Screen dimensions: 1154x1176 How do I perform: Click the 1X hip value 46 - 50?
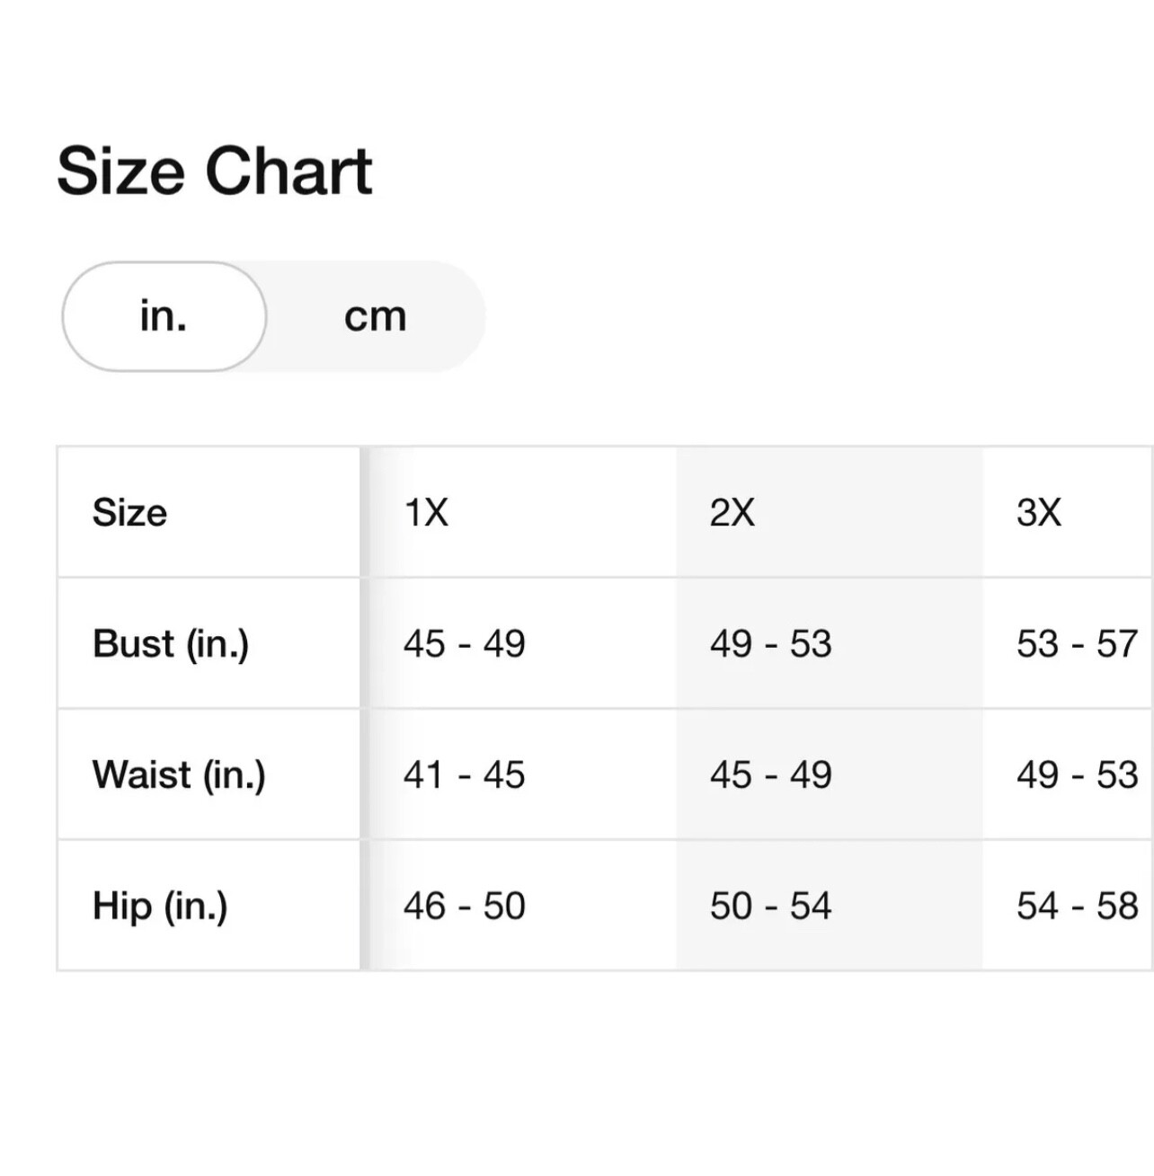[464, 906]
